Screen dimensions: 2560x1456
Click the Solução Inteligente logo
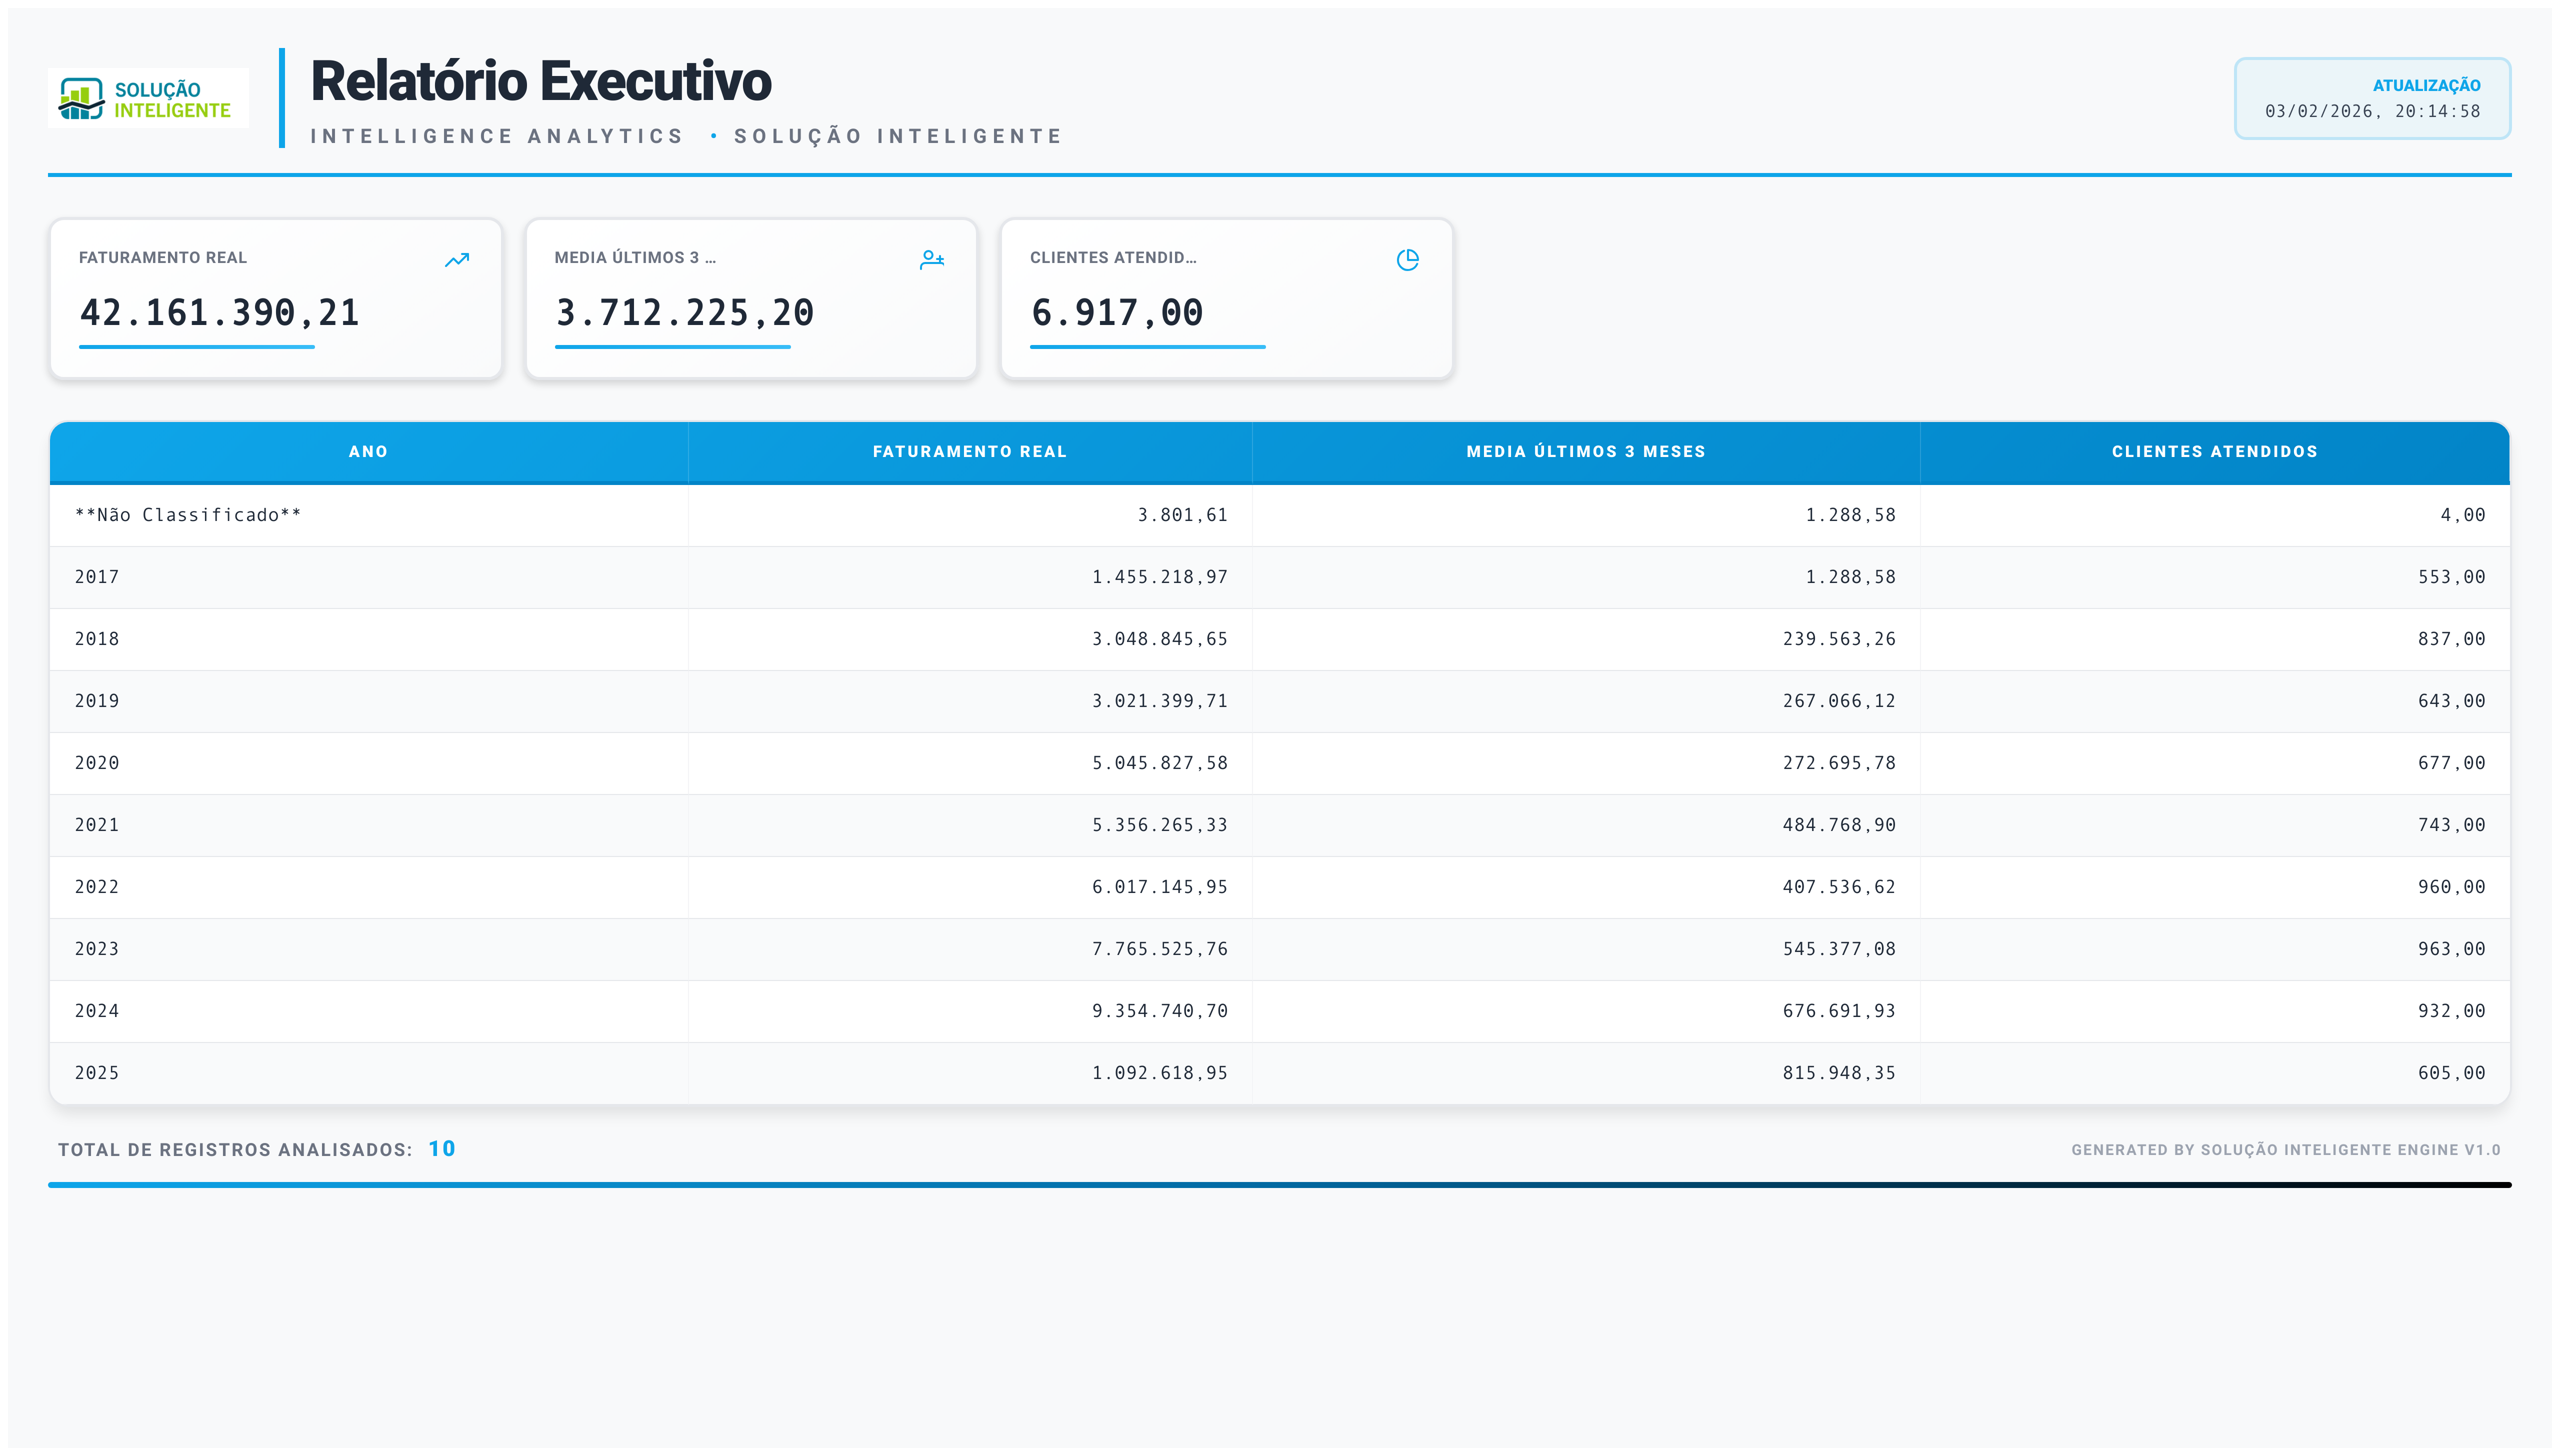[x=148, y=99]
